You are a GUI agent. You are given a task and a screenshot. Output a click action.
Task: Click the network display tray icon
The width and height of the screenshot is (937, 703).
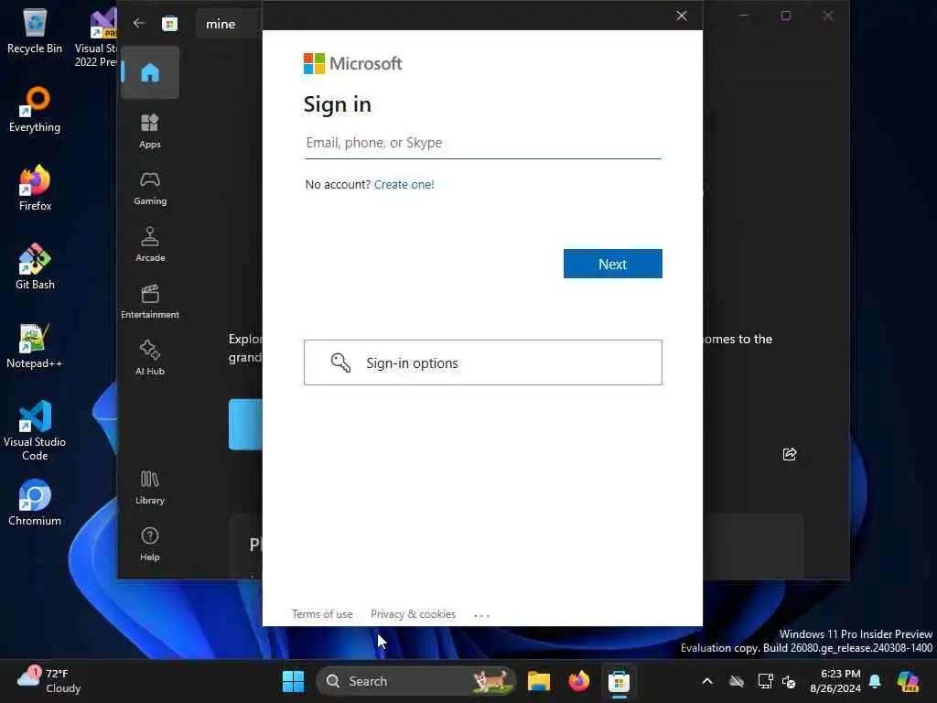(765, 681)
